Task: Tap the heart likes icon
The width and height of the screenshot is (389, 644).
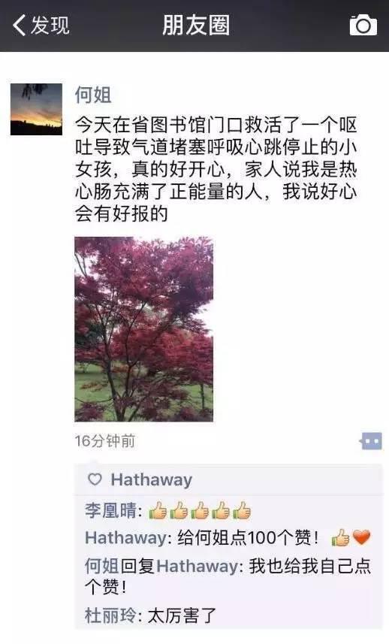Action: [x=95, y=479]
